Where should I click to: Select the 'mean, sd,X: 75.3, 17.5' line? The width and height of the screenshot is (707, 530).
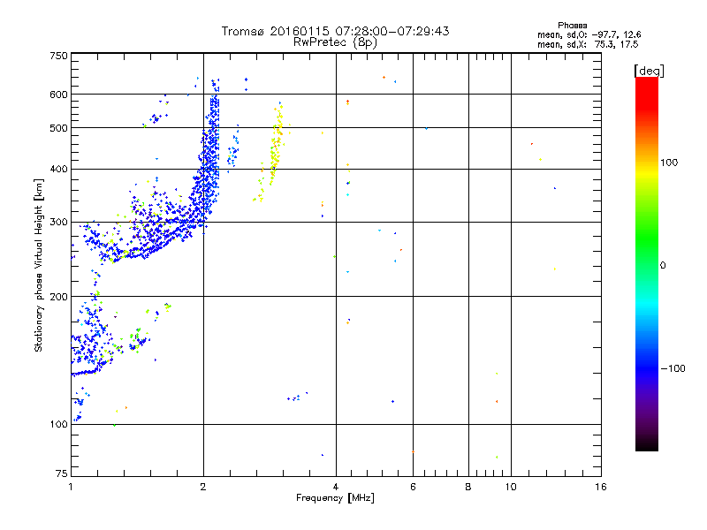[x=588, y=44]
